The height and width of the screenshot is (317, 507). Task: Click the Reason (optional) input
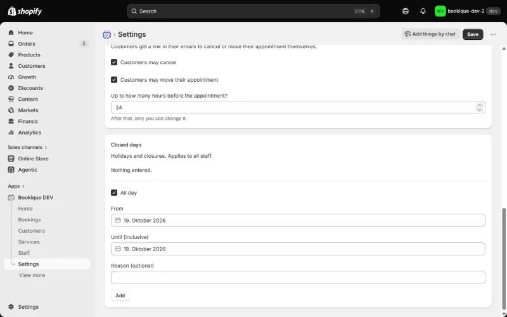pyautogui.click(x=298, y=277)
